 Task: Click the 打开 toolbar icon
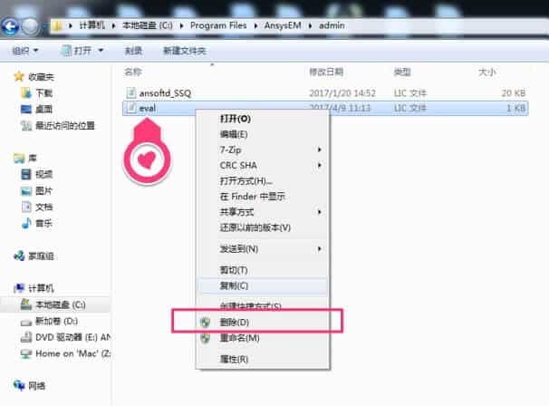(66, 51)
